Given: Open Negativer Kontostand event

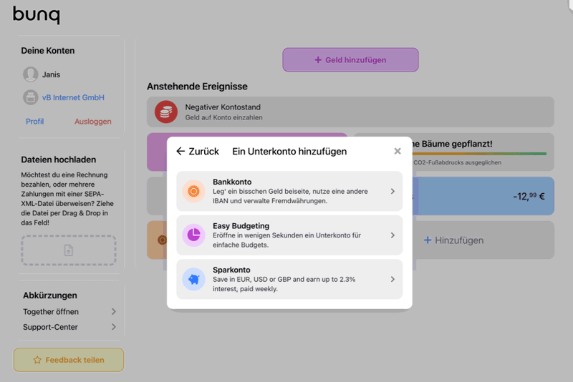Looking at the screenshot, I should 350,112.
